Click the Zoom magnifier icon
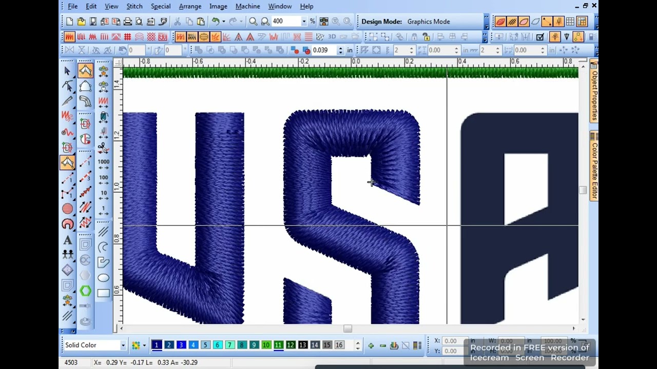Image resolution: width=657 pixels, height=369 pixels. click(x=253, y=22)
